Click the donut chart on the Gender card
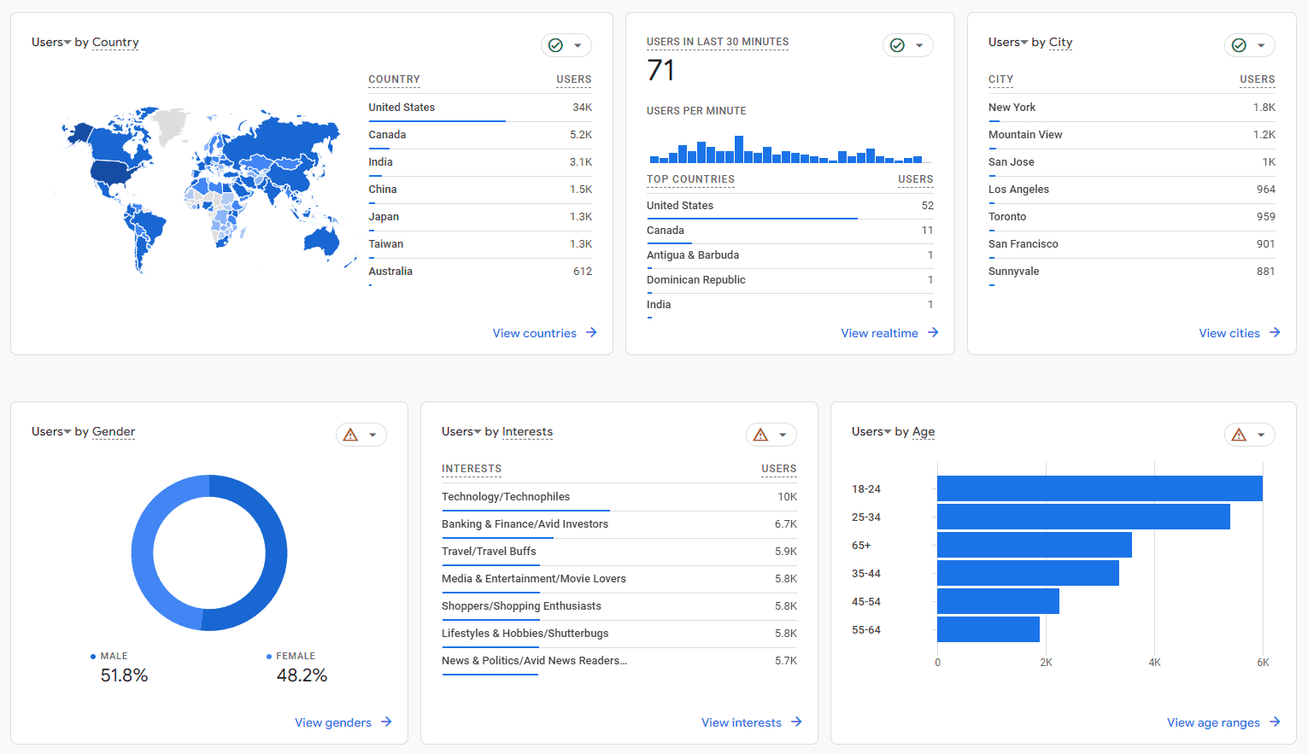This screenshot has height=754, width=1308. tap(208, 553)
